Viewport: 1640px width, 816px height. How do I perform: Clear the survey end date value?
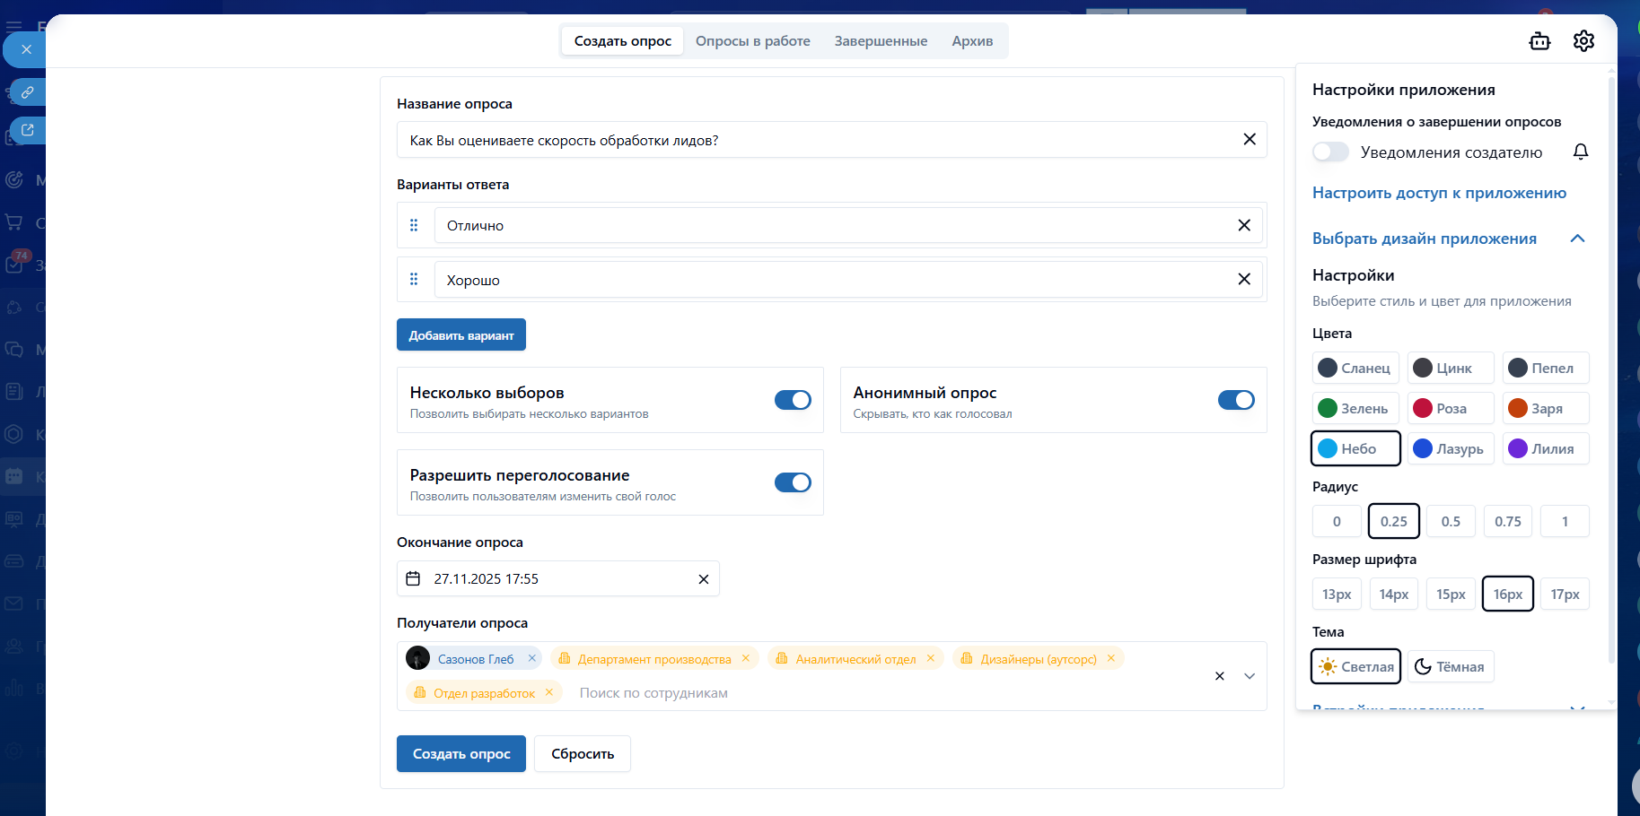[x=703, y=579]
